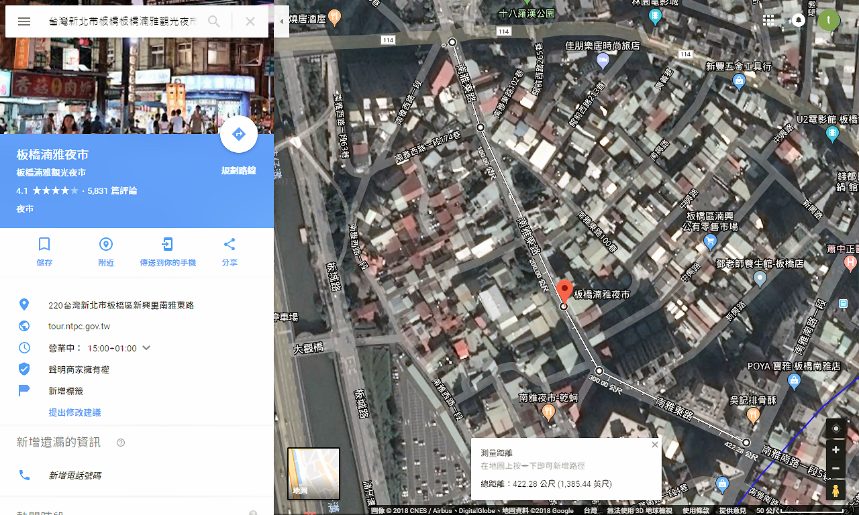Send location to your phone icon
Viewport: 859px width, 515px height.
[x=168, y=244]
